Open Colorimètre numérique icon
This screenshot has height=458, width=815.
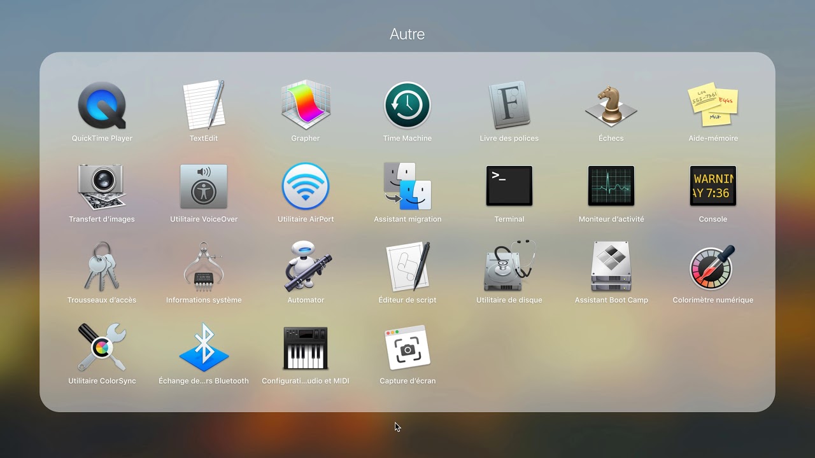point(713,267)
